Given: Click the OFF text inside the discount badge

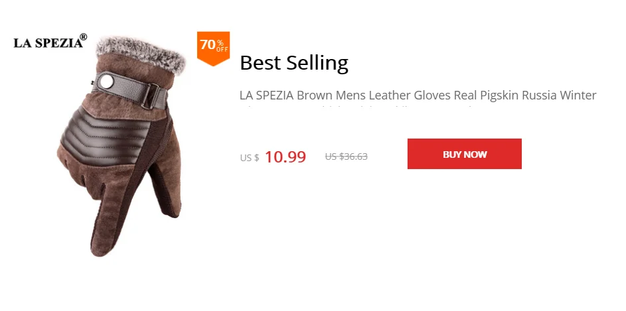Looking at the screenshot, I should point(222,50).
